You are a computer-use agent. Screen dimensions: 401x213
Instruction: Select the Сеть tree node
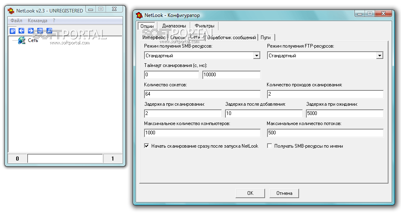pyautogui.click(x=33, y=40)
